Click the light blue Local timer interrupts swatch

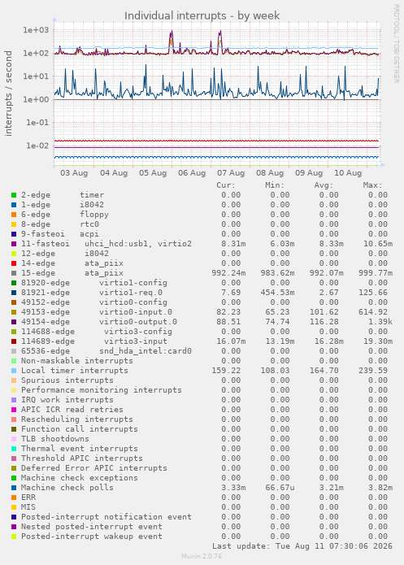click(x=14, y=371)
